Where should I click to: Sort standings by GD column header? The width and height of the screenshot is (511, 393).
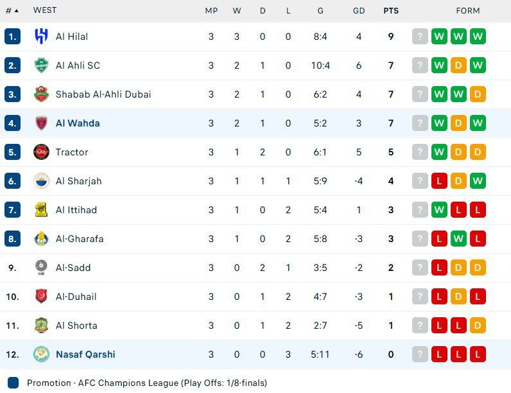(x=359, y=10)
